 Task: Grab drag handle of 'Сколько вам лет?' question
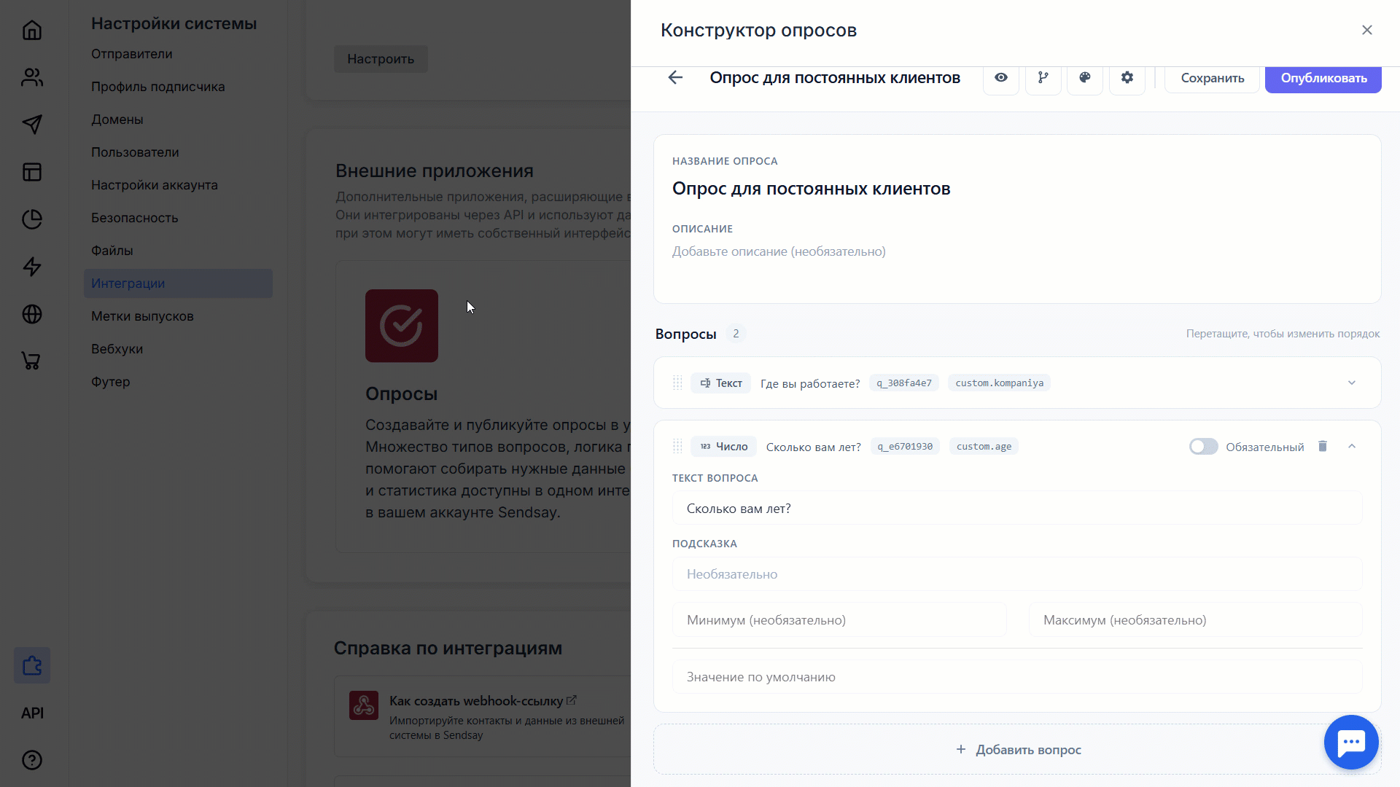[x=677, y=446]
